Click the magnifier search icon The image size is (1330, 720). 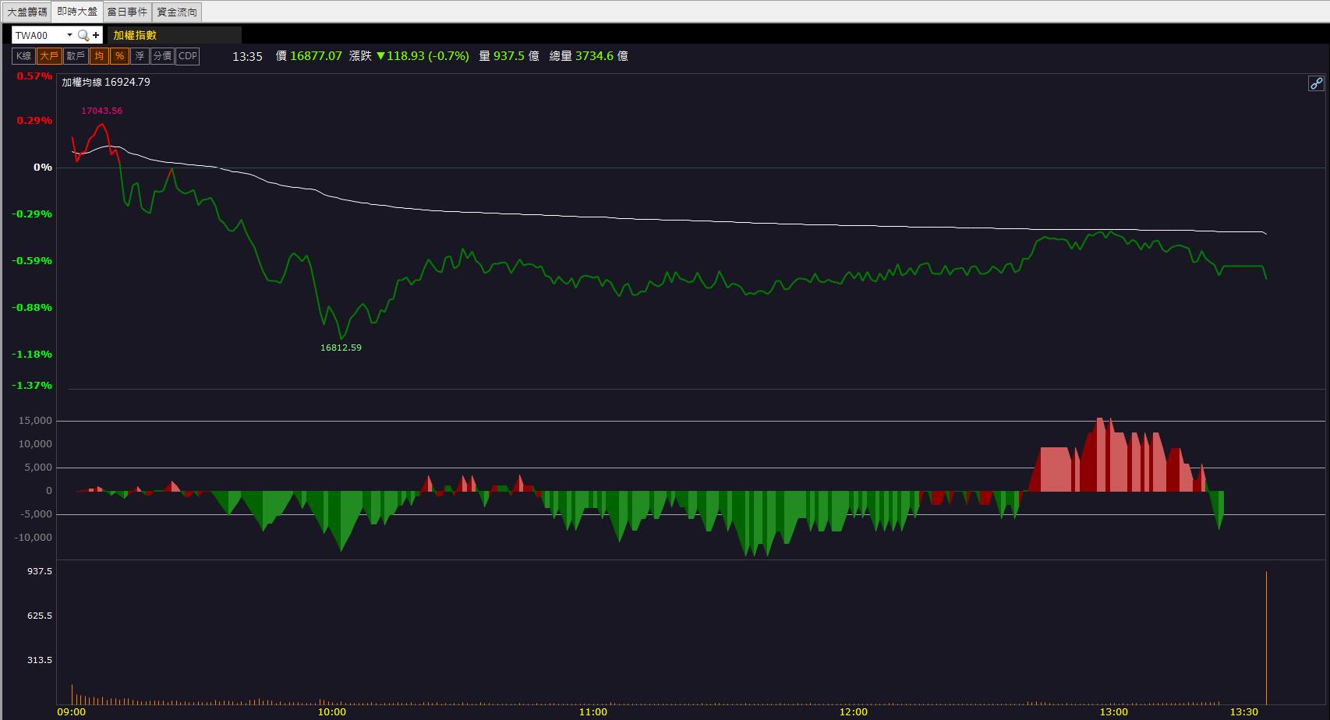83,35
